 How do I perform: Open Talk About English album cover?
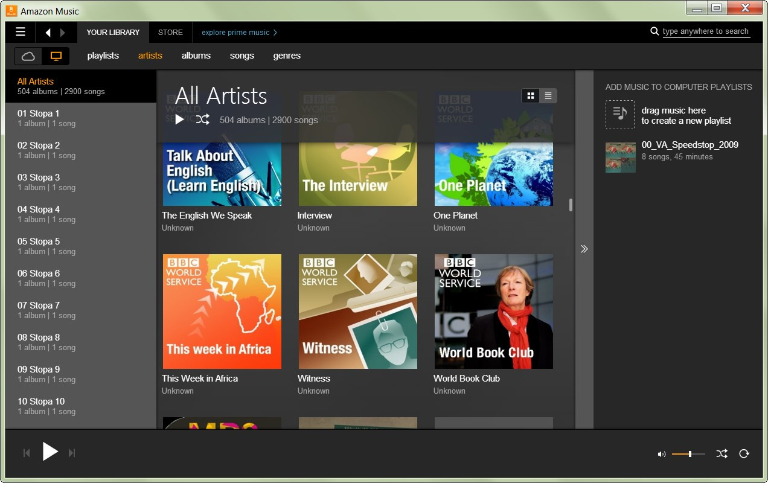tap(222, 174)
